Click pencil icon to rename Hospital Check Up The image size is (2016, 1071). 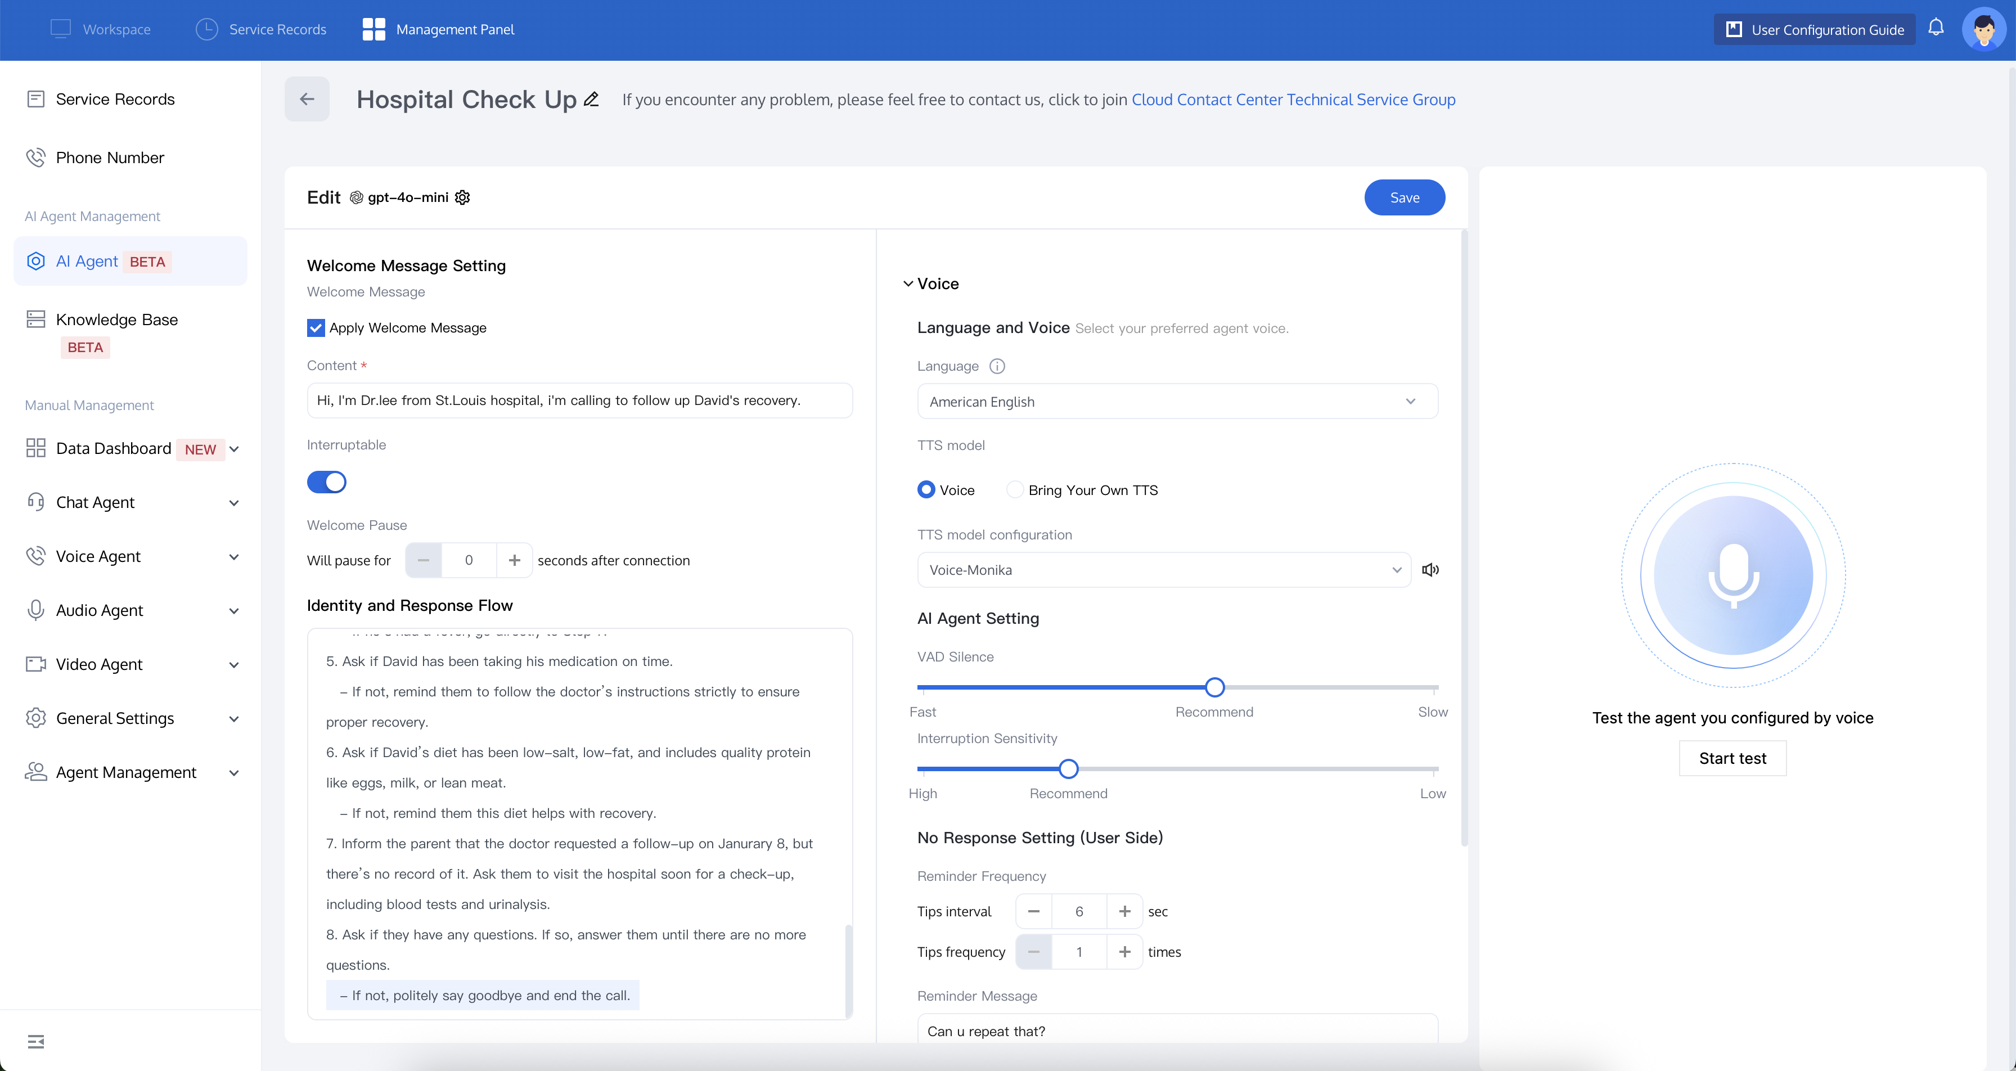pos(592,98)
